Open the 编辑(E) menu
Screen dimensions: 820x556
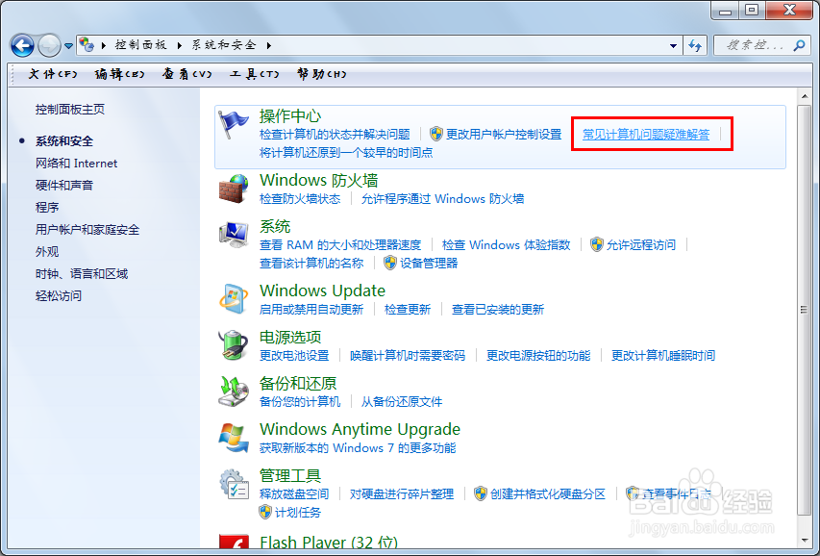coord(119,74)
